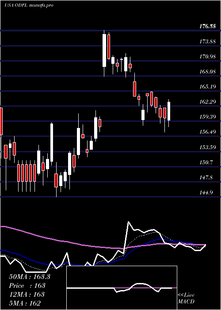Image resolution: width=221 pixels, height=310 pixels.
Task: Select the 153.59 price level label
Action: 207,147
